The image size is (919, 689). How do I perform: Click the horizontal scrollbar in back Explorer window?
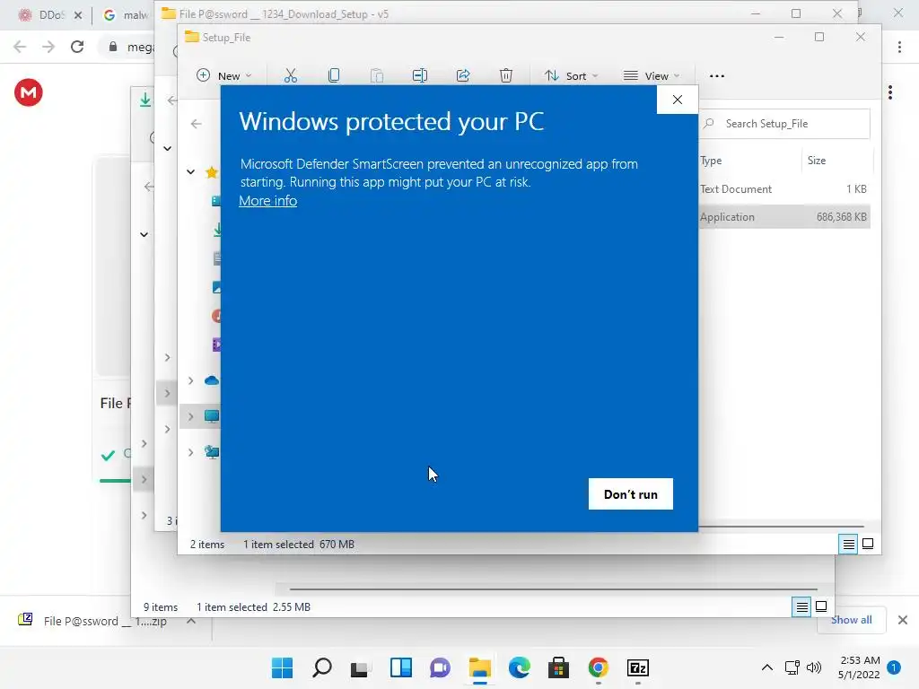(553, 589)
